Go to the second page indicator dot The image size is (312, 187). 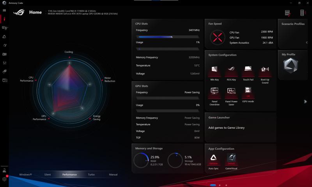(x=220, y=185)
